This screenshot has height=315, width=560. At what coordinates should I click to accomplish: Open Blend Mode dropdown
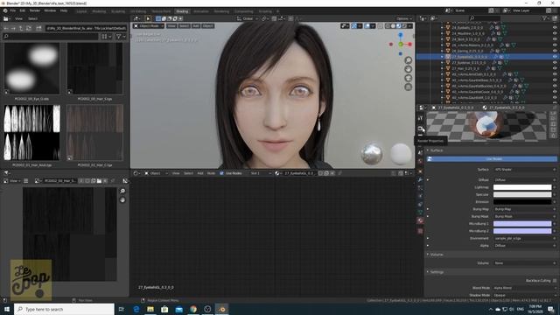click(525, 288)
